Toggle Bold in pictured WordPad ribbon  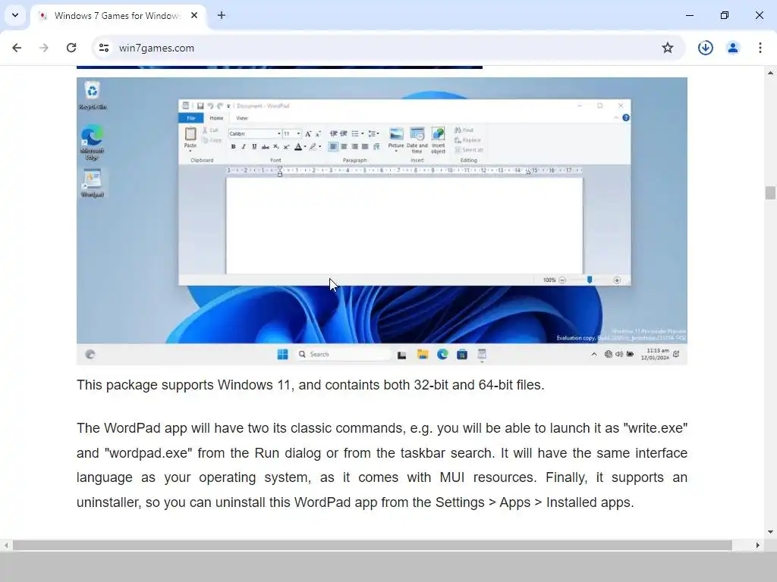tap(234, 146)
